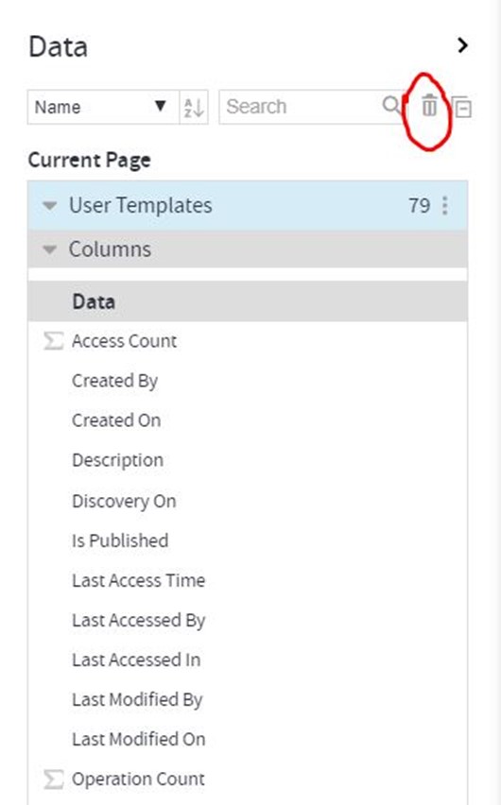Image resolution: width=501 pixels, height=805 pixels.
Task: Select the Last Access Time column
Action: pyautogui.click(x=138, y=580)
